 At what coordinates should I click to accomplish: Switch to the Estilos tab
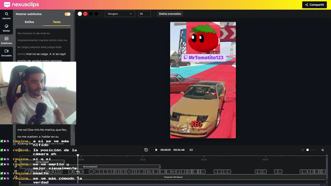29,22
